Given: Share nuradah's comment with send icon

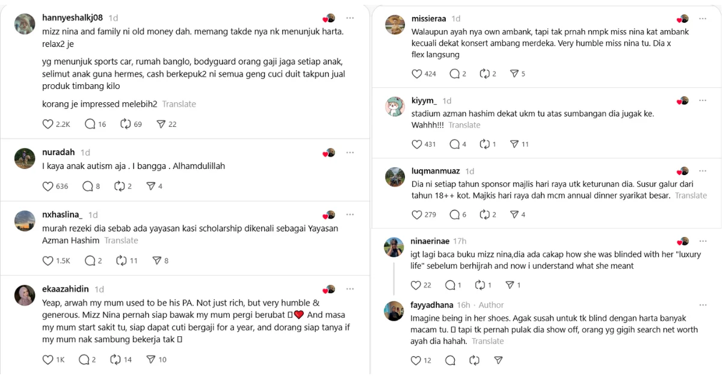Looking at the screenshot, I should 151,186.
